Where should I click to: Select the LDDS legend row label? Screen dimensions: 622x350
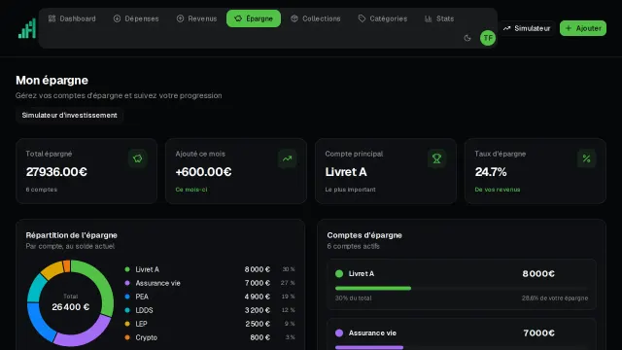point(144,310)
